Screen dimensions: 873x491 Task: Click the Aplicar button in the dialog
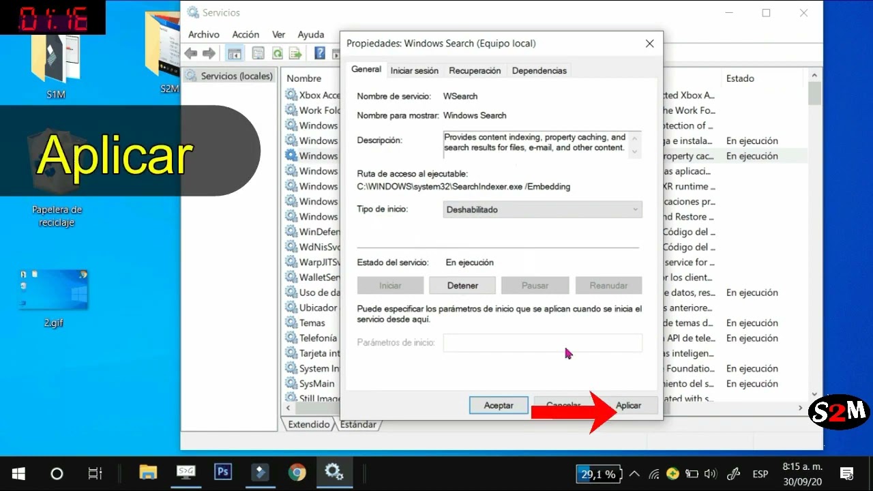tap(628, 405)
